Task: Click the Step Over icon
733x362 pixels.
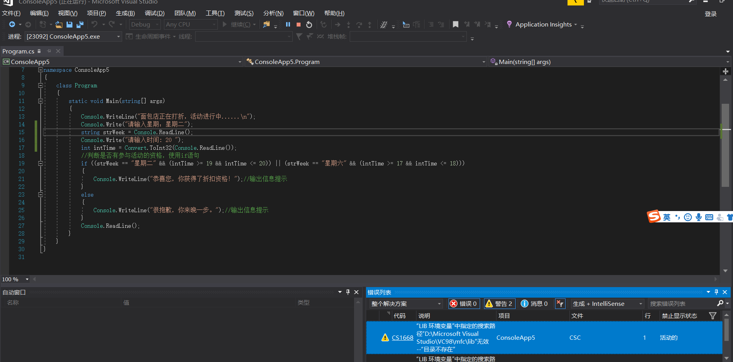Action: click(359, 25)
